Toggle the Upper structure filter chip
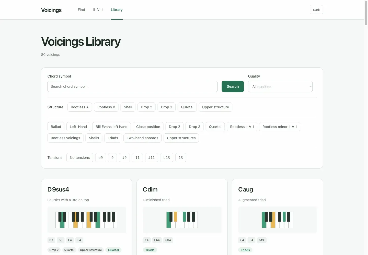The height and width of the screenshot is (255, 368). point(216,107)
